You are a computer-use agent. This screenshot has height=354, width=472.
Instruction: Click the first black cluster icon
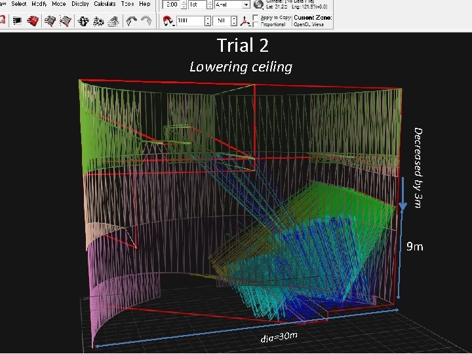[x=83, y=21]
